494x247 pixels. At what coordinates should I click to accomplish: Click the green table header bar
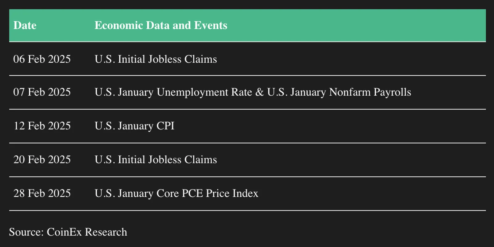click(x=247, y=25)
